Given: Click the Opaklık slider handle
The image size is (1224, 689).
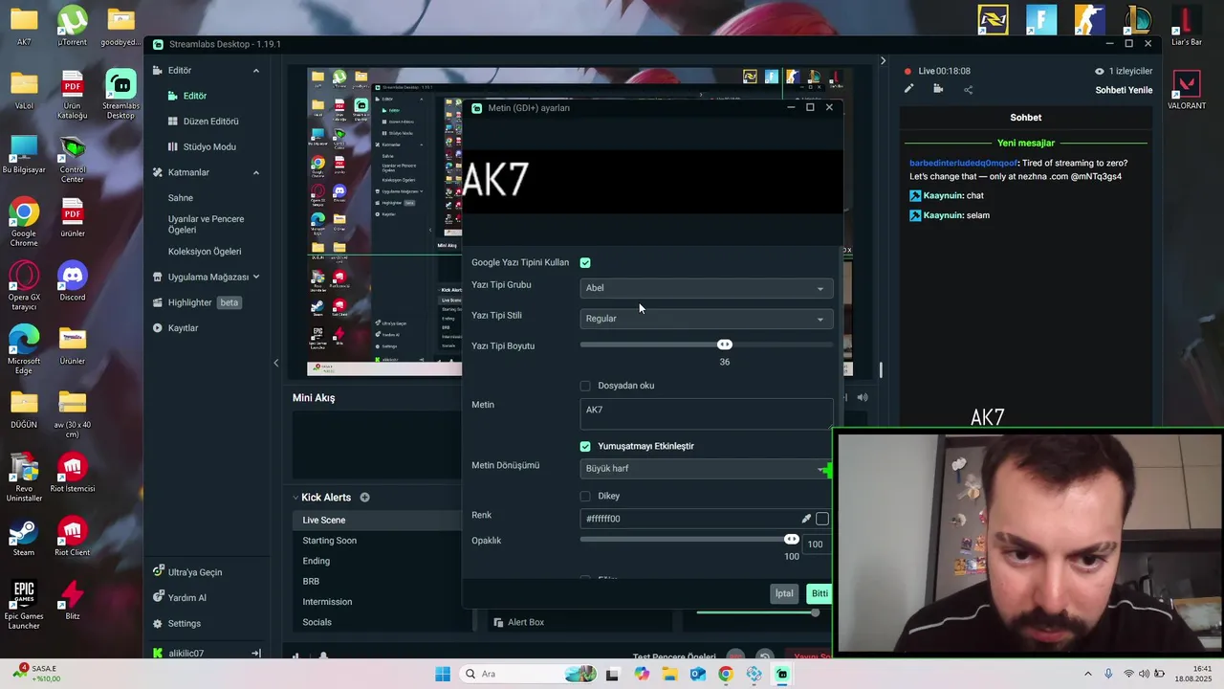Looking at the screenshot, I should 792,540.
